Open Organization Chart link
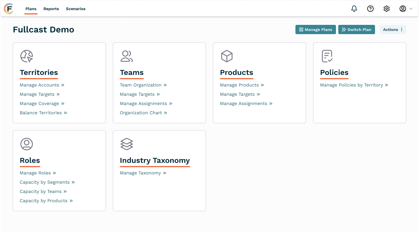The height and width of the screenshot is (232, 419). [144, 113]
